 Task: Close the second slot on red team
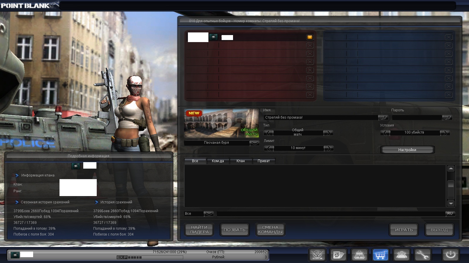(x=310, y=46)
